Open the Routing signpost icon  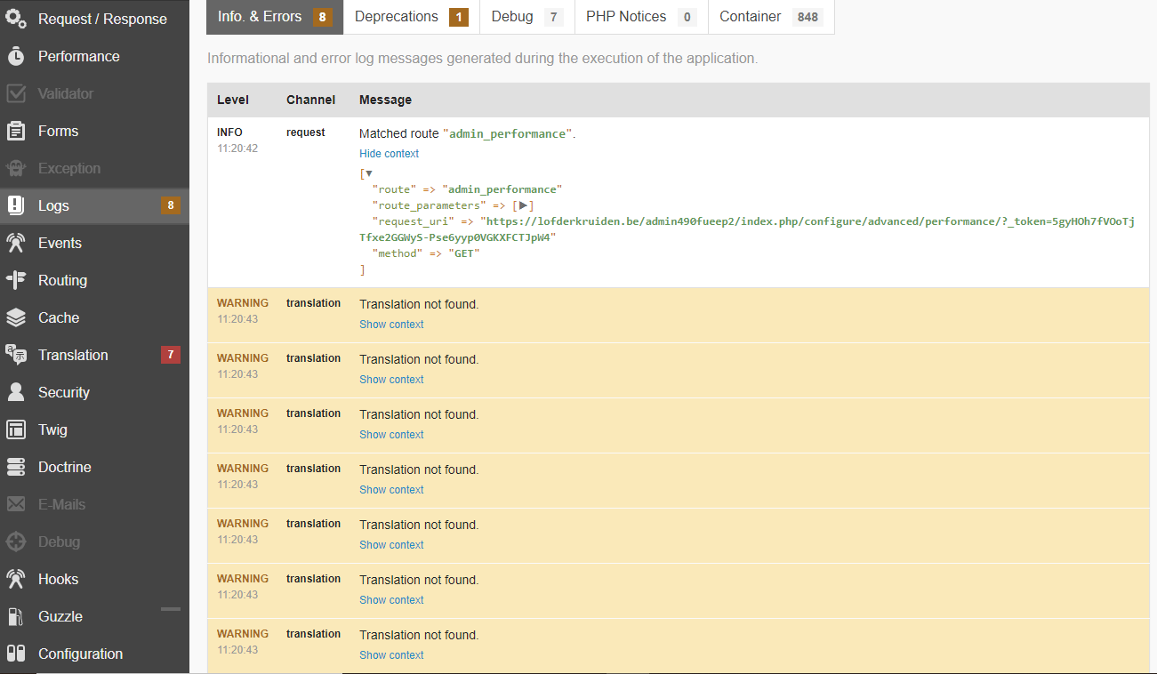point(16,280)
